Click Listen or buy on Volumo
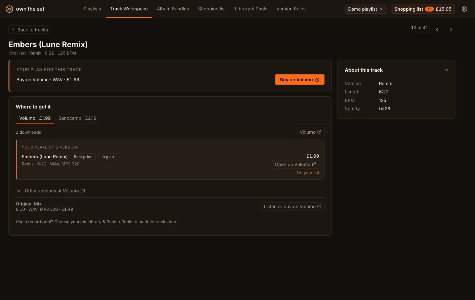This screenshot has height=300, width=475. tap(292, 207)
